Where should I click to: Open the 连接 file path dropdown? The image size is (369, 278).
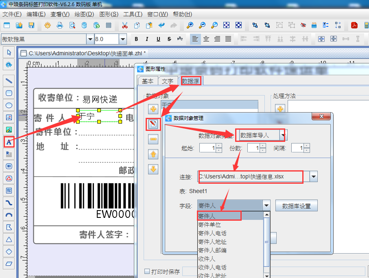click(313, 177)
